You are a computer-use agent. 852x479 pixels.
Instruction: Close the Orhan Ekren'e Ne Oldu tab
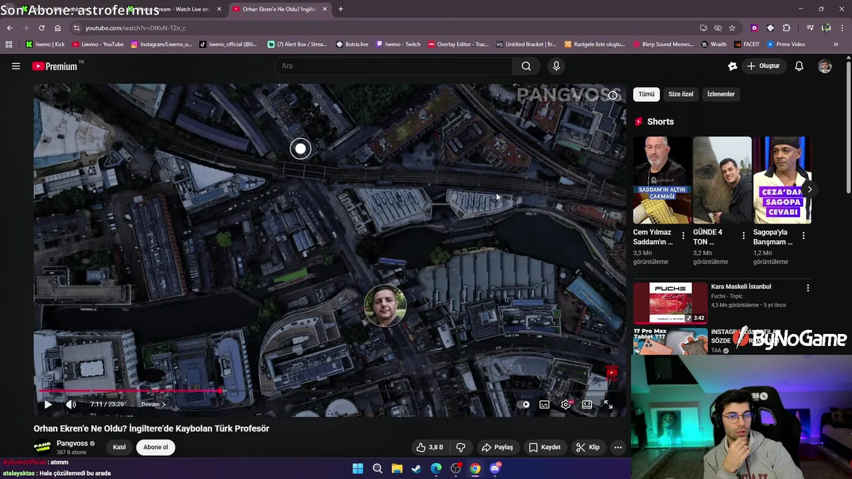point(325,9)
